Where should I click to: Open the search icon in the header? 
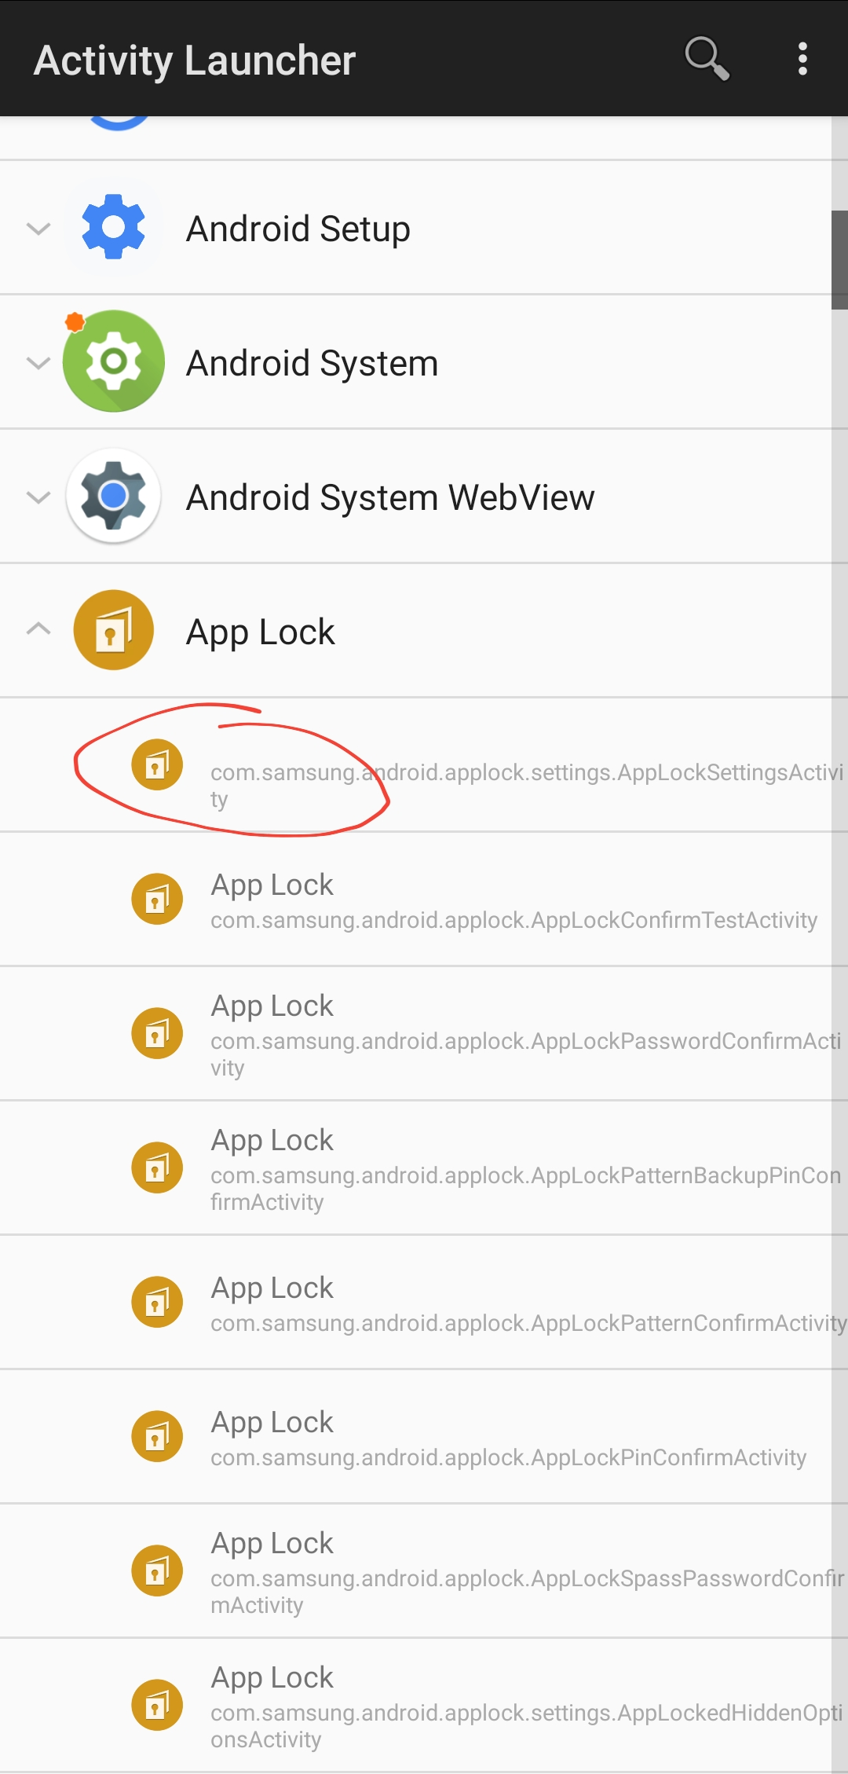click(707, 59)
